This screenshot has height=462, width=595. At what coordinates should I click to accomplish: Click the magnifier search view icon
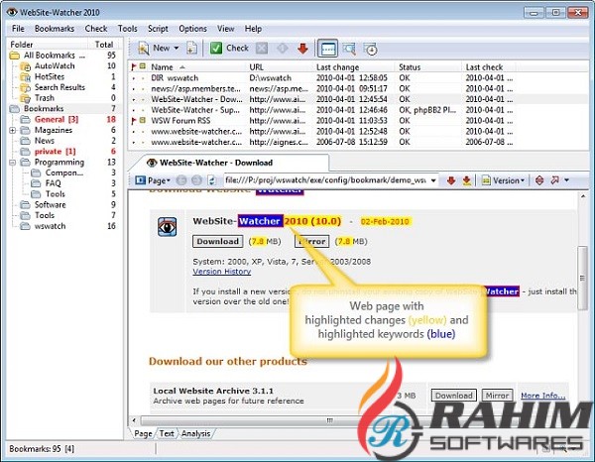[x=349, y=49]
